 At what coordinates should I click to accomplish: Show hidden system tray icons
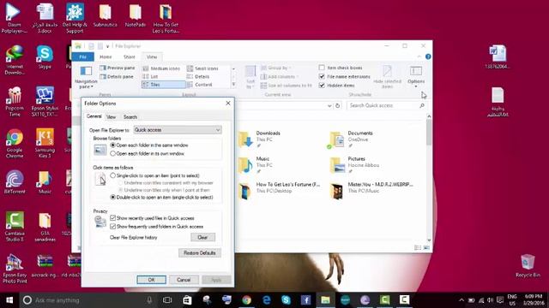pyautogui.click(x=462, y=300)
